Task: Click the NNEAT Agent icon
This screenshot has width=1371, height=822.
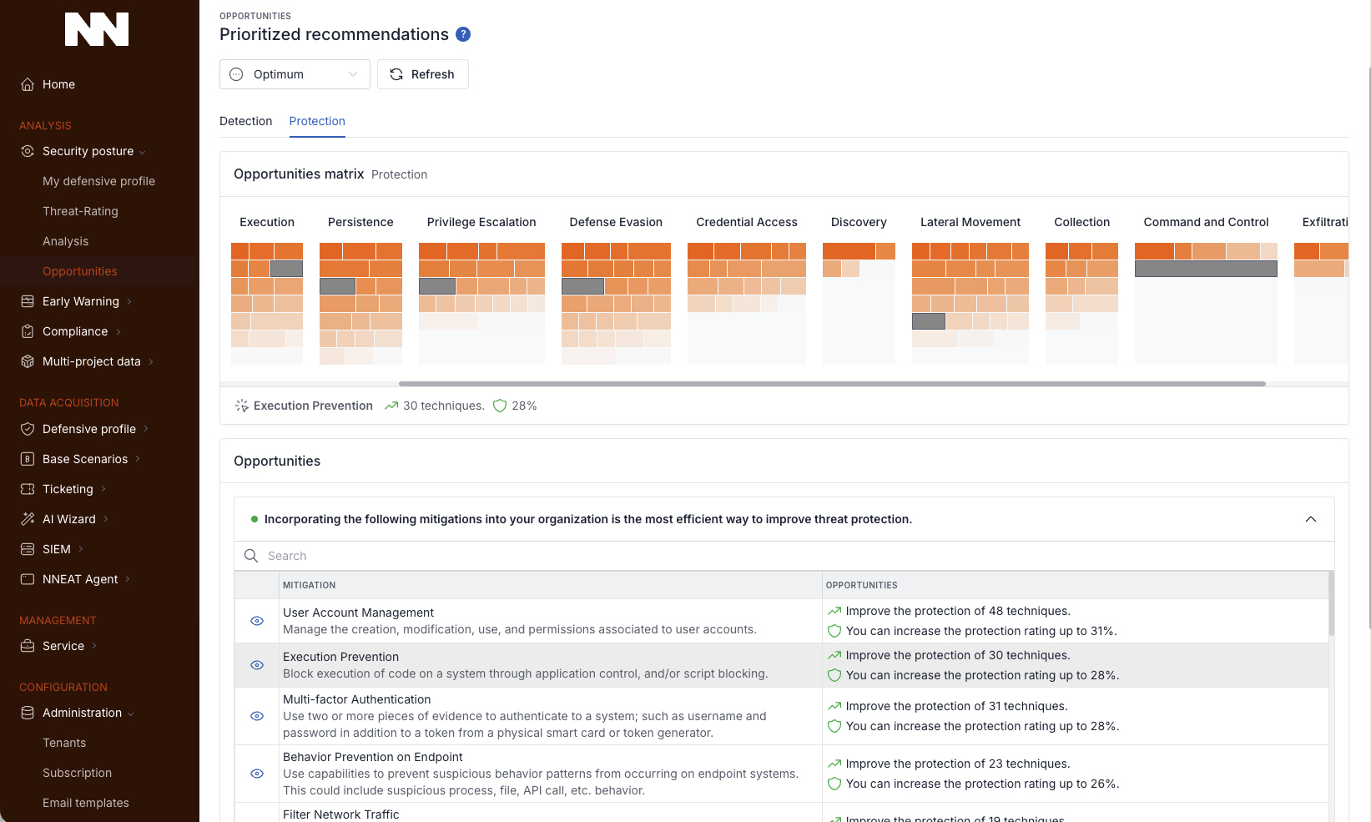Action: pos(28,579)
